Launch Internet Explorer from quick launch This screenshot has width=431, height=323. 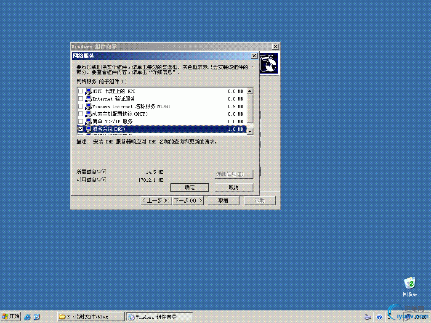coord(27,317)
